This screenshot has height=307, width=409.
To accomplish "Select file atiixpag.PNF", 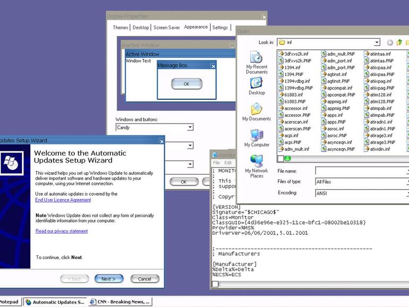I will pyautogui.click(x=379, y=88).
